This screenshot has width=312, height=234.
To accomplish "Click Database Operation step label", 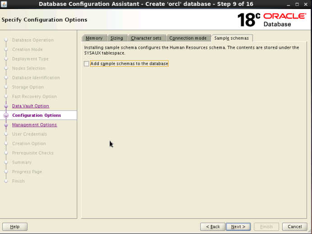I will pyautogui.click(x=33, y=40).
